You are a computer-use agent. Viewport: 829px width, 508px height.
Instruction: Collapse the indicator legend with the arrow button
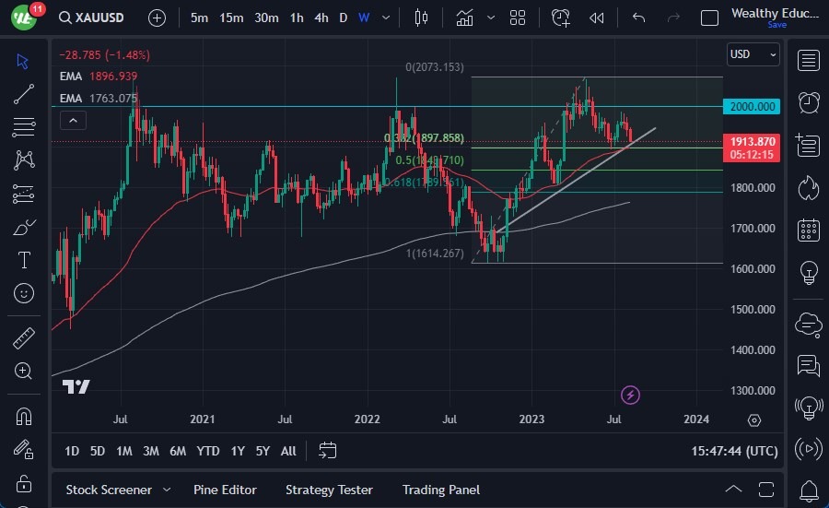click(74, 119)
